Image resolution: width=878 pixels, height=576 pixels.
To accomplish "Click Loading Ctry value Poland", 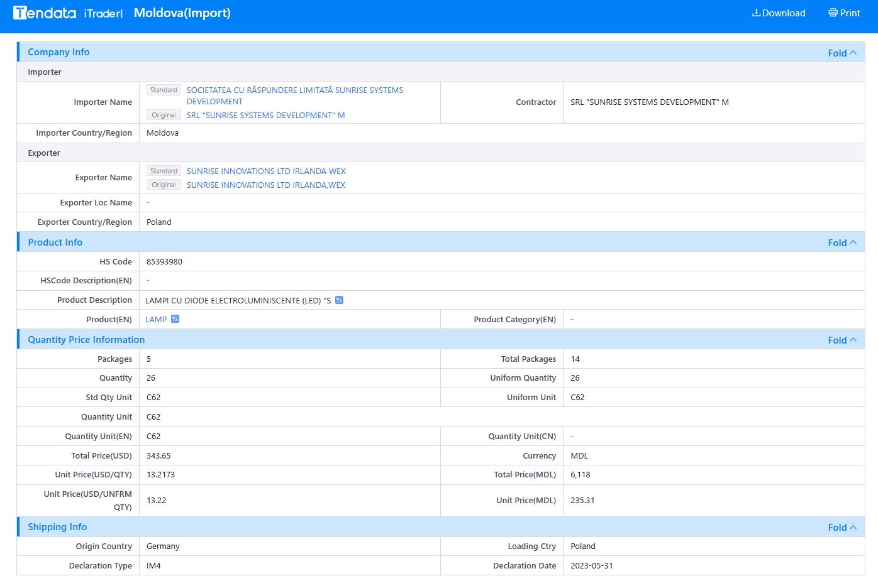I will pyautogui.click(x=583, y=546).
